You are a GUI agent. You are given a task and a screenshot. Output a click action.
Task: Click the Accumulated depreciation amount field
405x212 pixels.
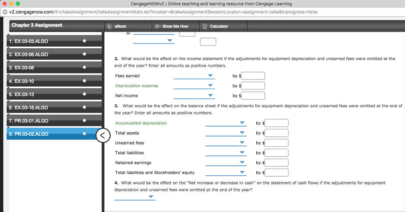pos(276,123)
